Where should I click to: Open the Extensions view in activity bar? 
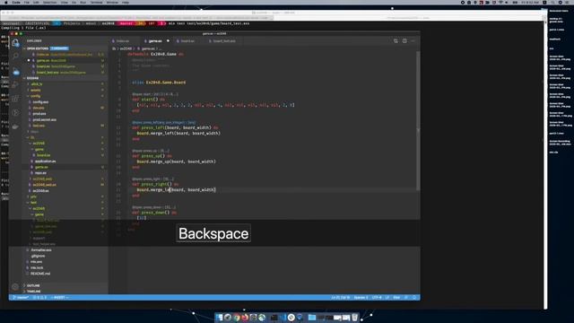pos(15,99)
